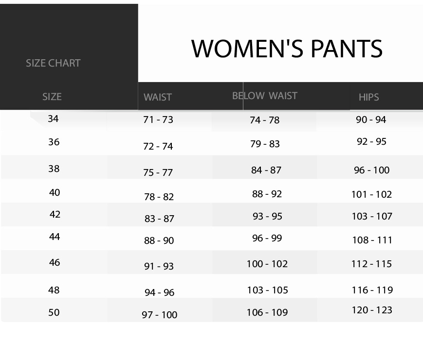Select waist value 97 - 100

pyautogui.click(x=160, y=314)
